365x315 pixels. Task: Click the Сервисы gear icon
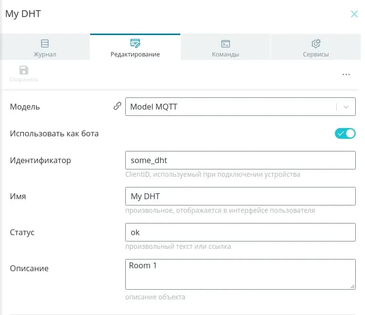(316, 43)
